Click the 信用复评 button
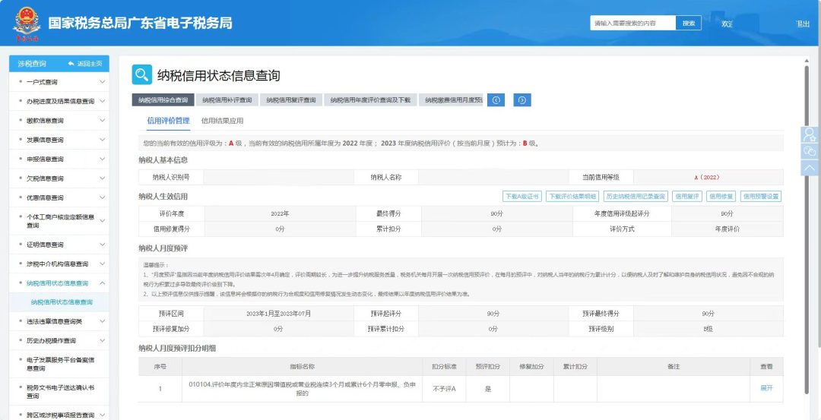This screenshot has width=821, height=420. pyautogui.click(x=687, y=197)
